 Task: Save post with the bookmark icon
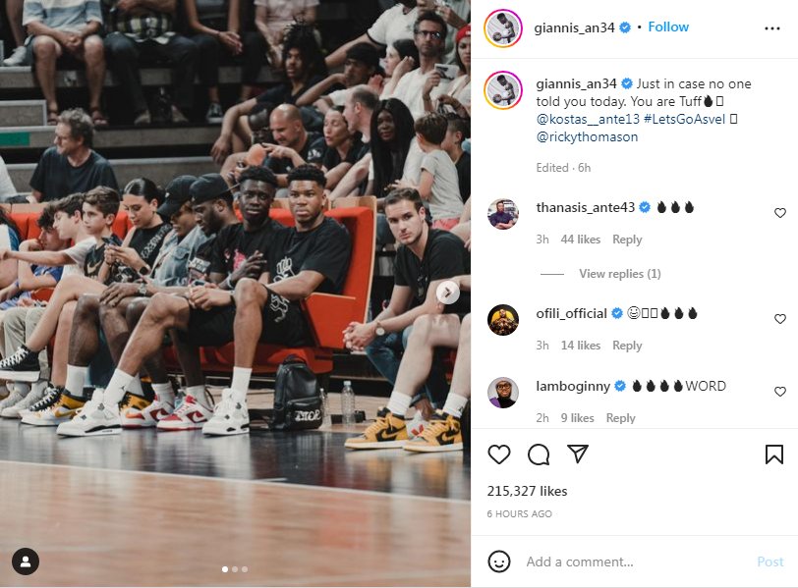pyautogui.click(x=774, y=454)
